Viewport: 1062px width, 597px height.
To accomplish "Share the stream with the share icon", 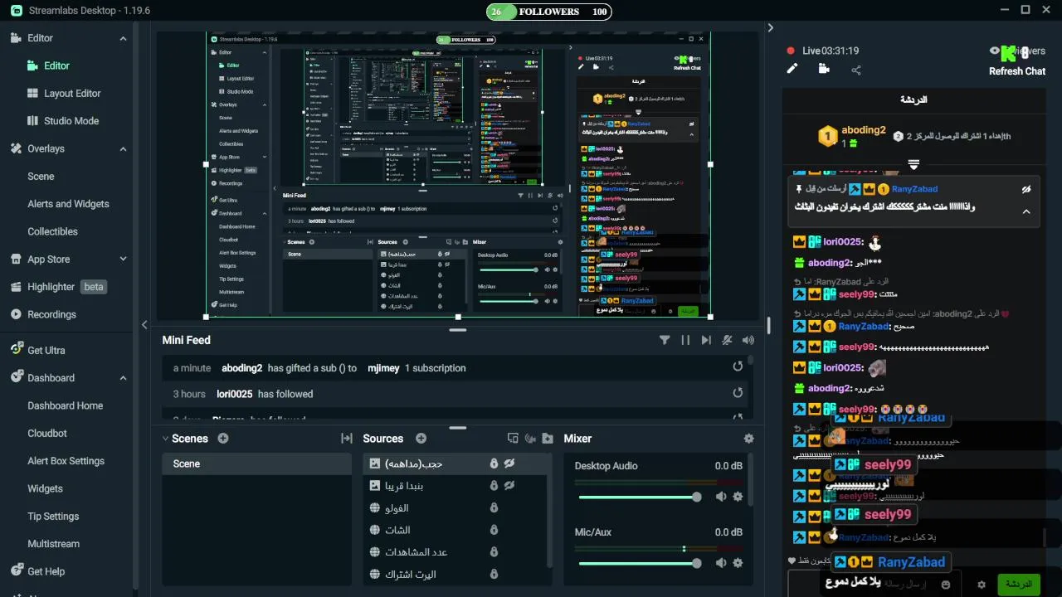I will click(856, 70).
